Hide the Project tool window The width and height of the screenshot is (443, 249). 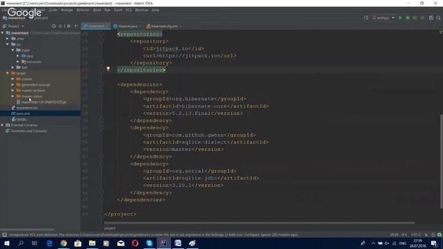[x=76, y=26]
